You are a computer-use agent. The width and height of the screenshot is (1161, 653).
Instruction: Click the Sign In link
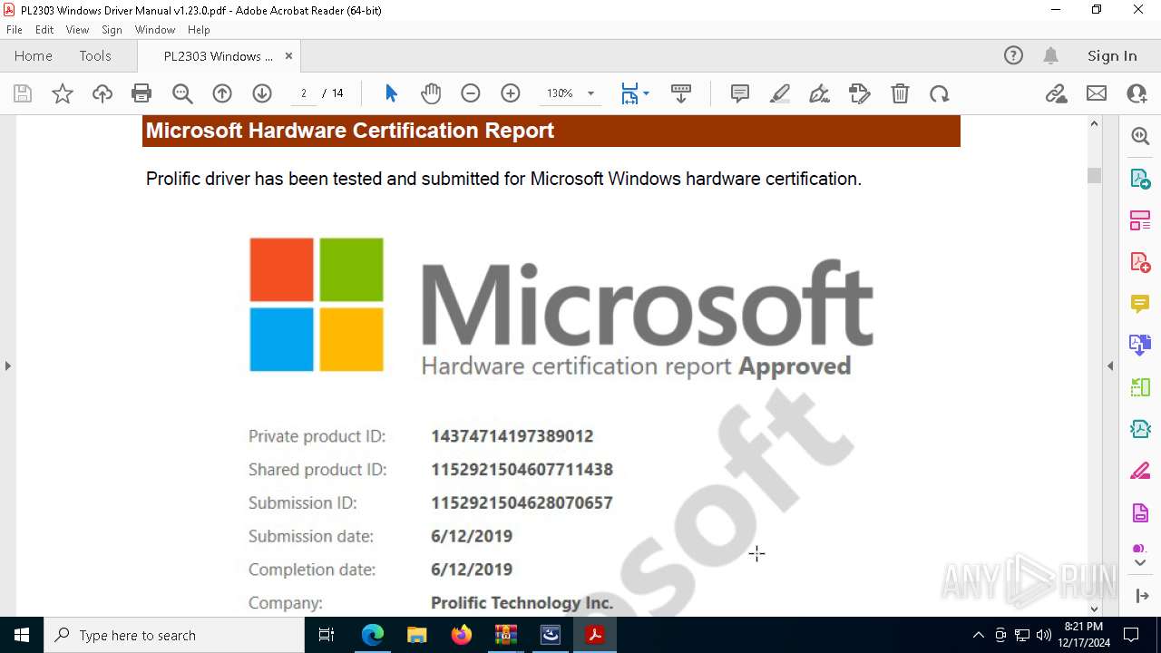(1112, 56)
